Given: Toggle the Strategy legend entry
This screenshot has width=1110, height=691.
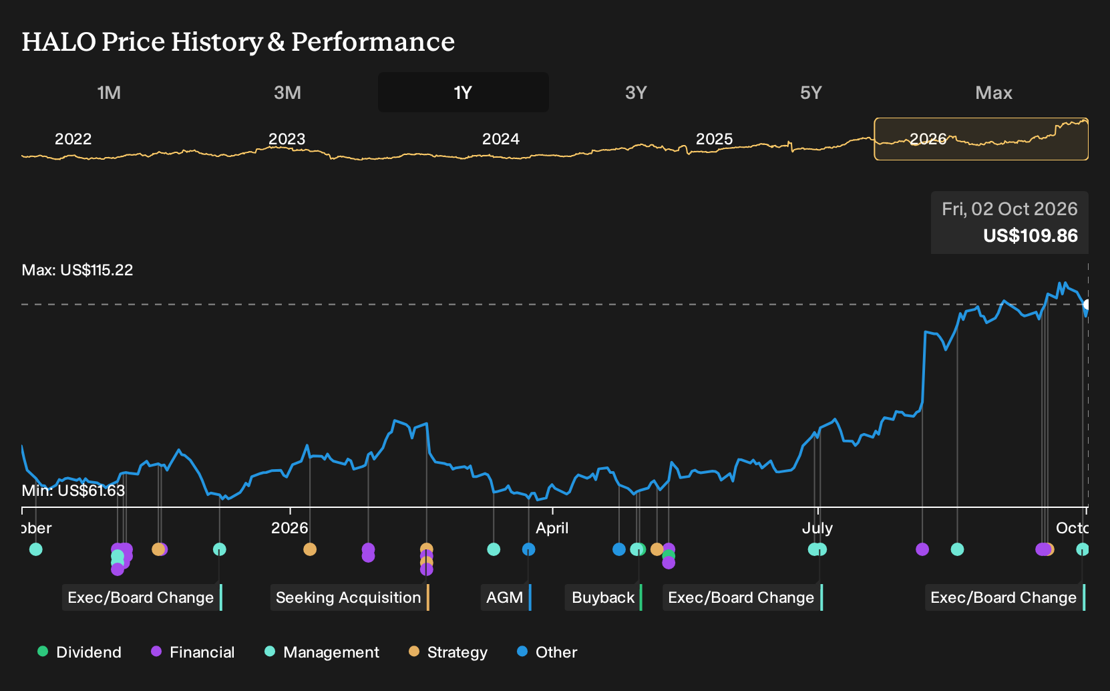Looking at the screenshot, I should tap(448, 652).
